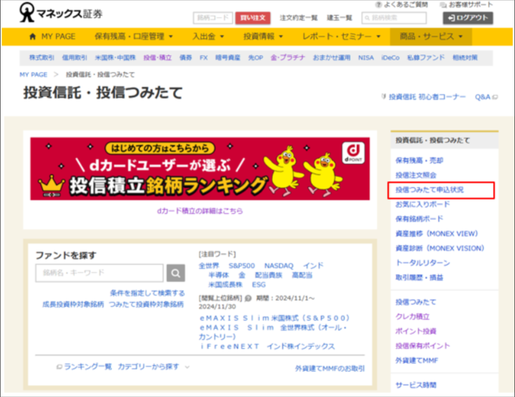
Task: Open 保有銘柄ボード in sidebar
Action: click(x=419, y=219)
